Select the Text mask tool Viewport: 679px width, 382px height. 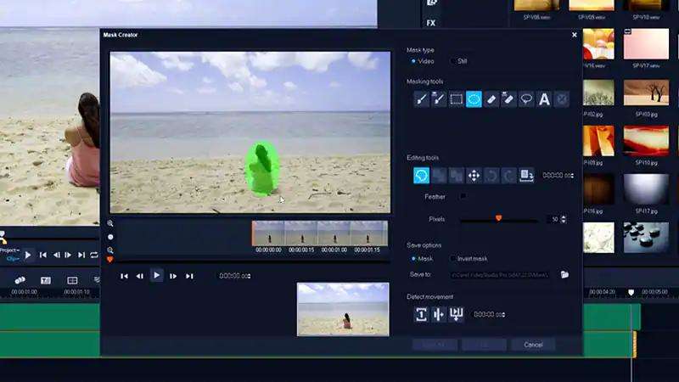coord(544,99)
